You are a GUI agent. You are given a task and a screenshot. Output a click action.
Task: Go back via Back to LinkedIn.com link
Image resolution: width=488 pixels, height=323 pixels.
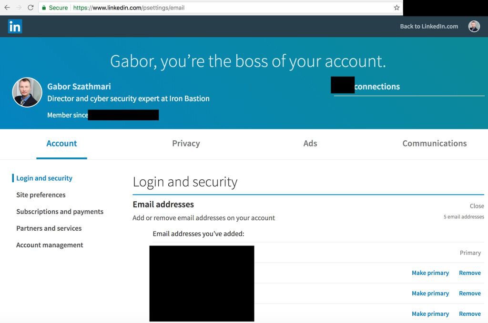[429, 26]
